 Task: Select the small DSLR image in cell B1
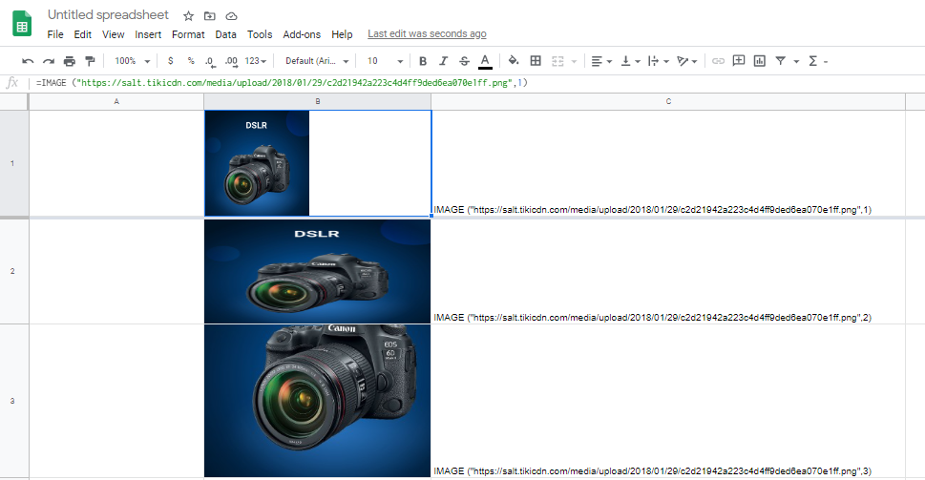pos(257,163)
